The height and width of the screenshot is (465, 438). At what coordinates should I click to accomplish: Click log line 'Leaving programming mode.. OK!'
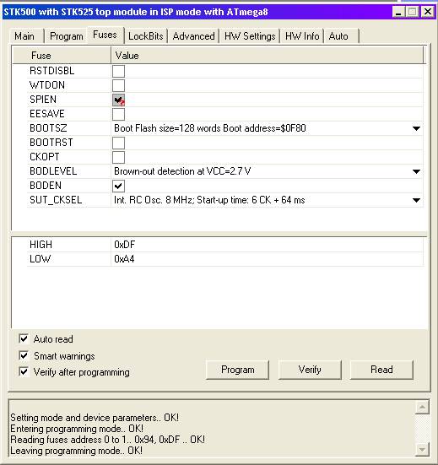[x=76, y=451]
